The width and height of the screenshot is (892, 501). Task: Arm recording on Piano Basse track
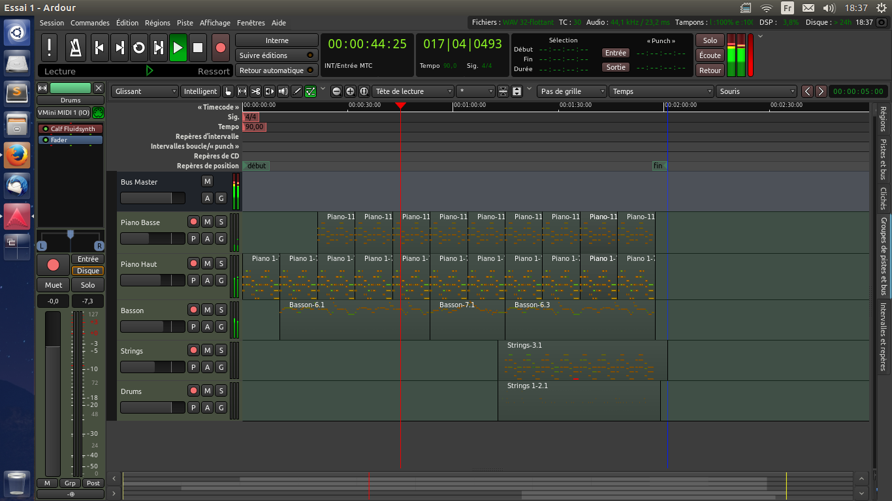coord(193,222)
